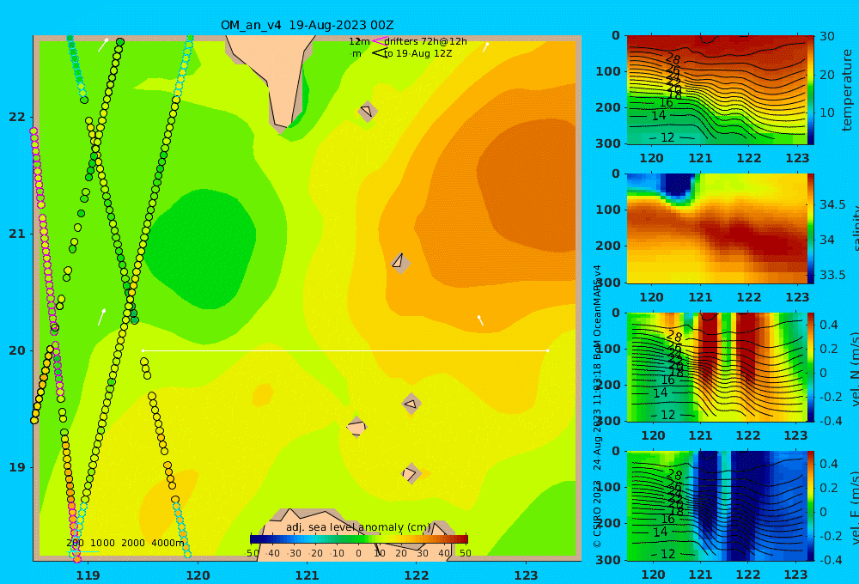
Task: Click the white current arrow near 122.6E 20.2N
Action: coord(480,320)
